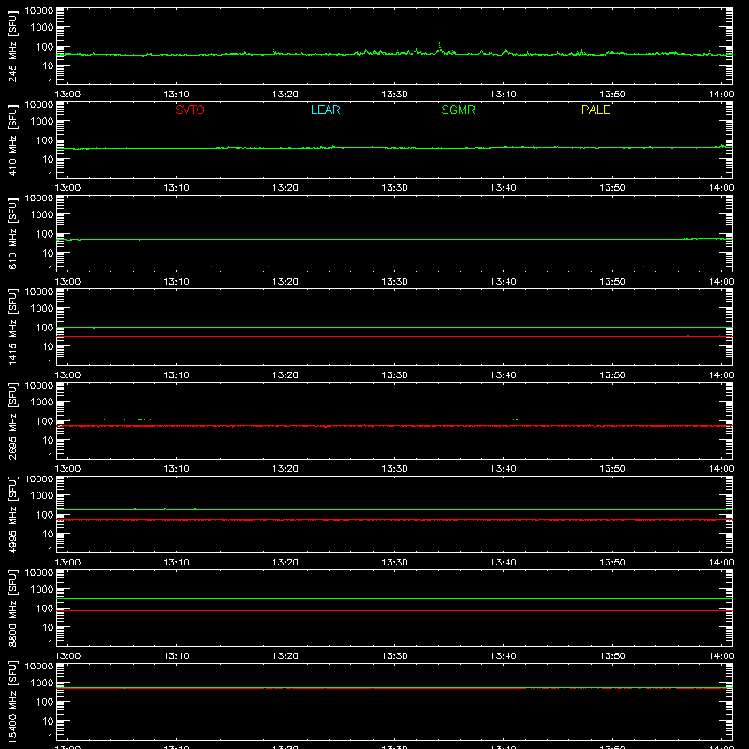Click the red SVTO station label
Viewport: 749px width, 749px height.
(x=190, y=110)
